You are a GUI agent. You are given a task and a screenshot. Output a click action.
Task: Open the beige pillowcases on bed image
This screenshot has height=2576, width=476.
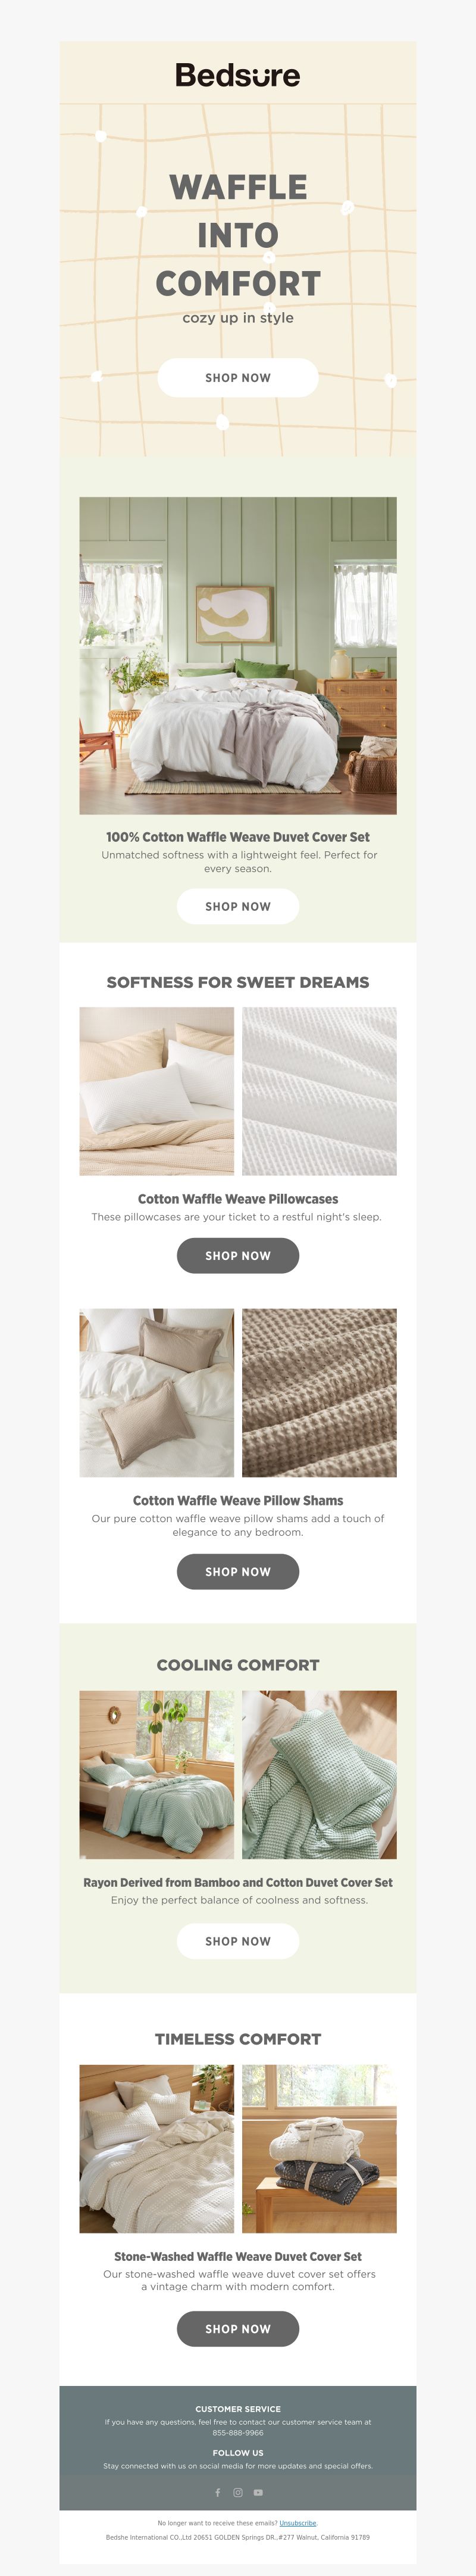click(156, 1091)
